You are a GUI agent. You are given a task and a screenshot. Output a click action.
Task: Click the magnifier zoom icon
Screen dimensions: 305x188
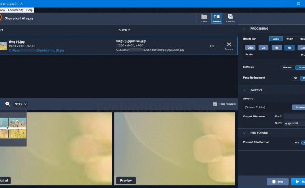[8, 104]
